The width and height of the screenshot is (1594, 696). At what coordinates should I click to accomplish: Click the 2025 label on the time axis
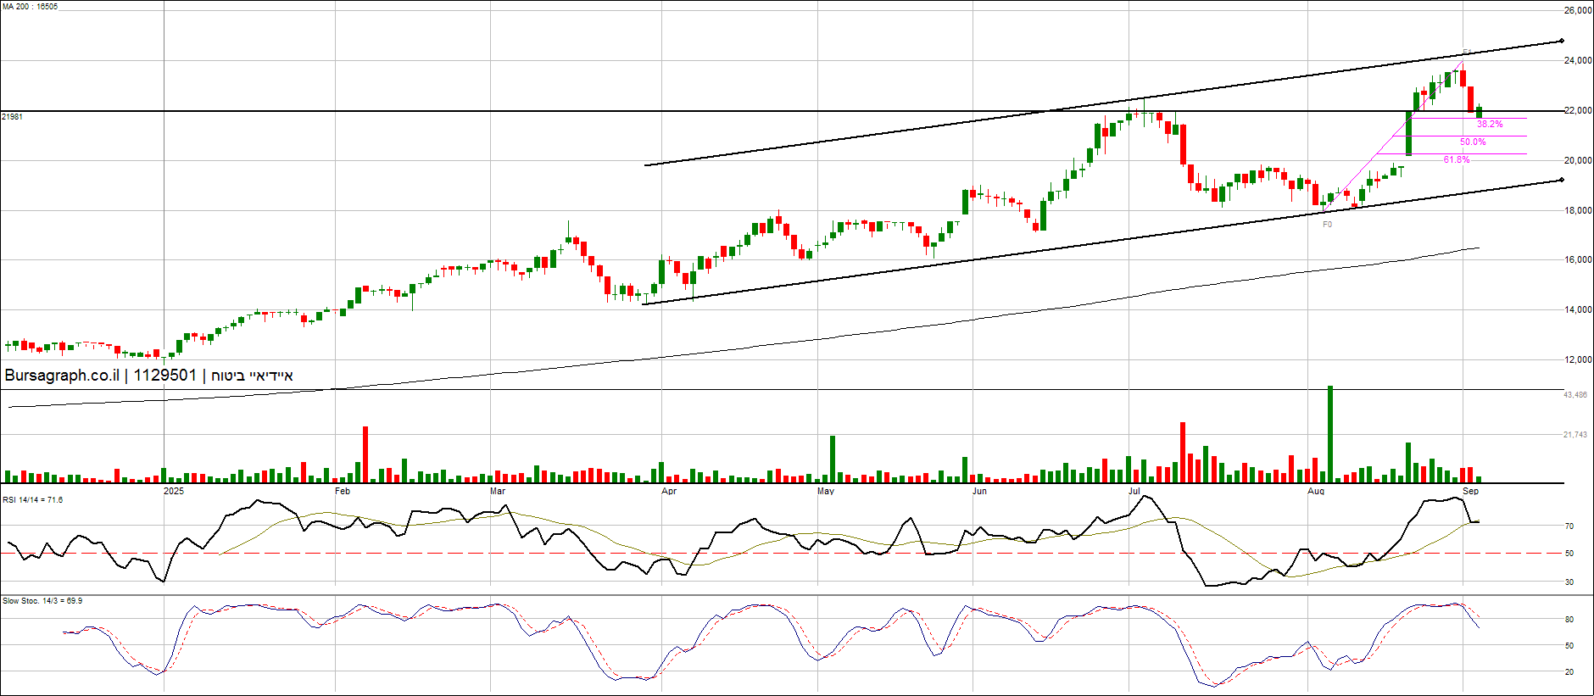click(x=173, y=492)
